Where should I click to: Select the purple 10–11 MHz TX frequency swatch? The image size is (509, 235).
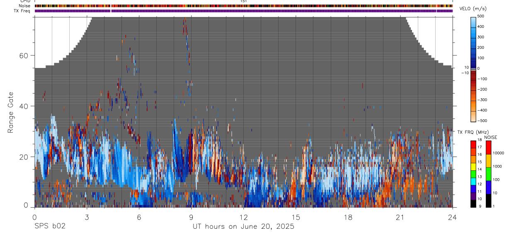(473, 196)
